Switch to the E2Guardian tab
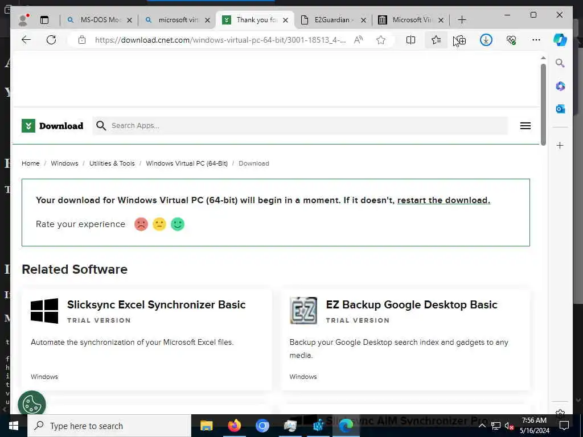Viewport: 583px width, 437px height. (332, 20)
